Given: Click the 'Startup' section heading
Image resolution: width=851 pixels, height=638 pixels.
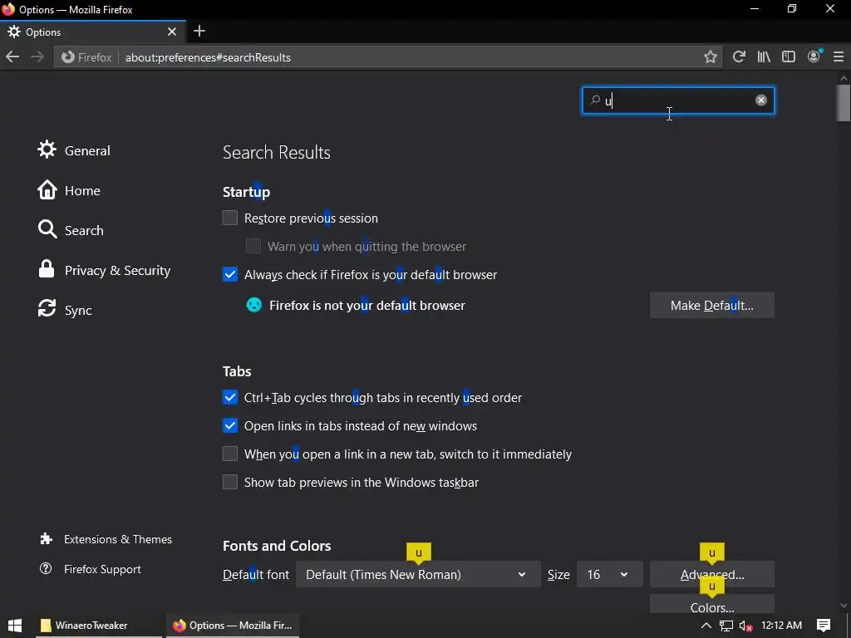Looking at the screenshot, I should pos(246,192).
